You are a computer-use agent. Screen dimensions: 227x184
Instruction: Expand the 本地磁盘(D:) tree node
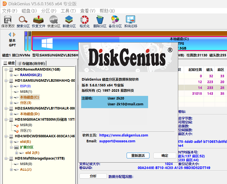[x=11, y=114]
